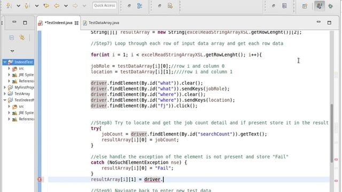
Task: Place cursor in the "//Step7) Loop through" comment
Action: pyautogui.click(x=187, y=43)
